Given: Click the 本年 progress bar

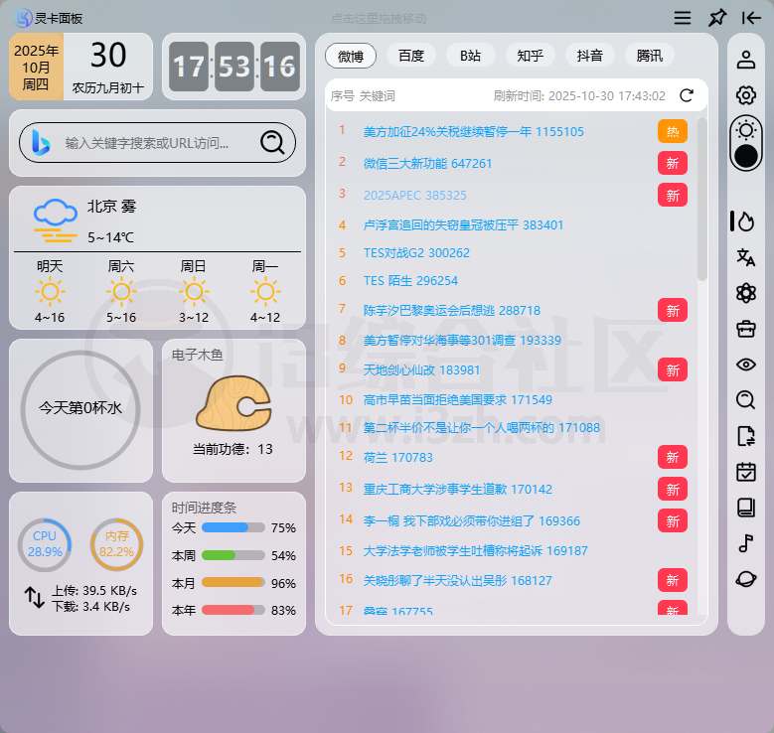Looking at the screenshot, I should (232, 610).
